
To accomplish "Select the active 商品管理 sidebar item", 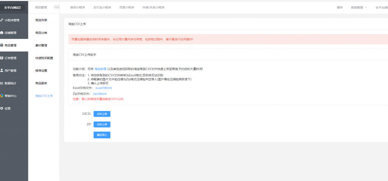I will click(14, 45).
